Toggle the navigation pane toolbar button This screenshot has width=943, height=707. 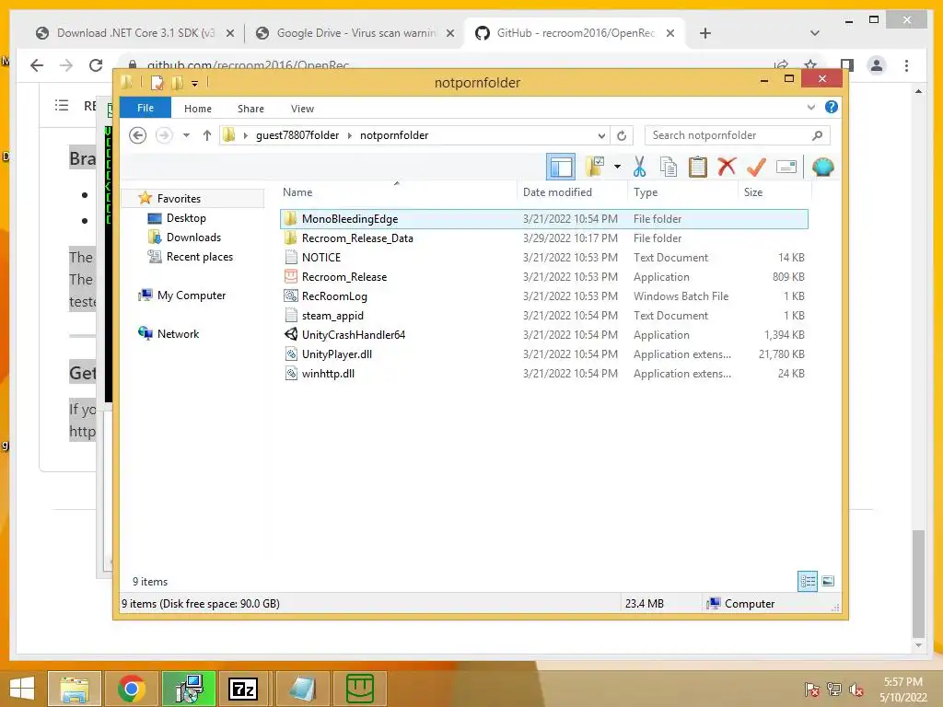pyautogui.click(x=561, y=168)
